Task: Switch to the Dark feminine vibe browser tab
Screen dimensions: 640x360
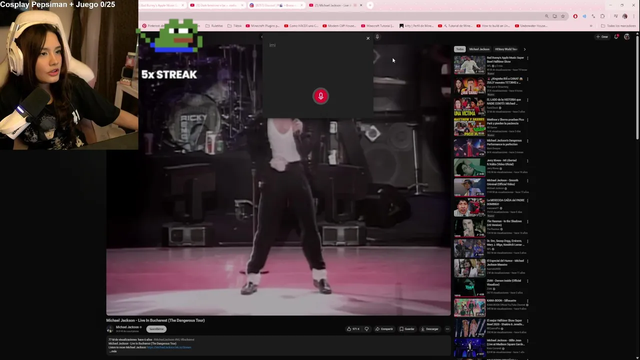Action: click(x=216, y=5)
